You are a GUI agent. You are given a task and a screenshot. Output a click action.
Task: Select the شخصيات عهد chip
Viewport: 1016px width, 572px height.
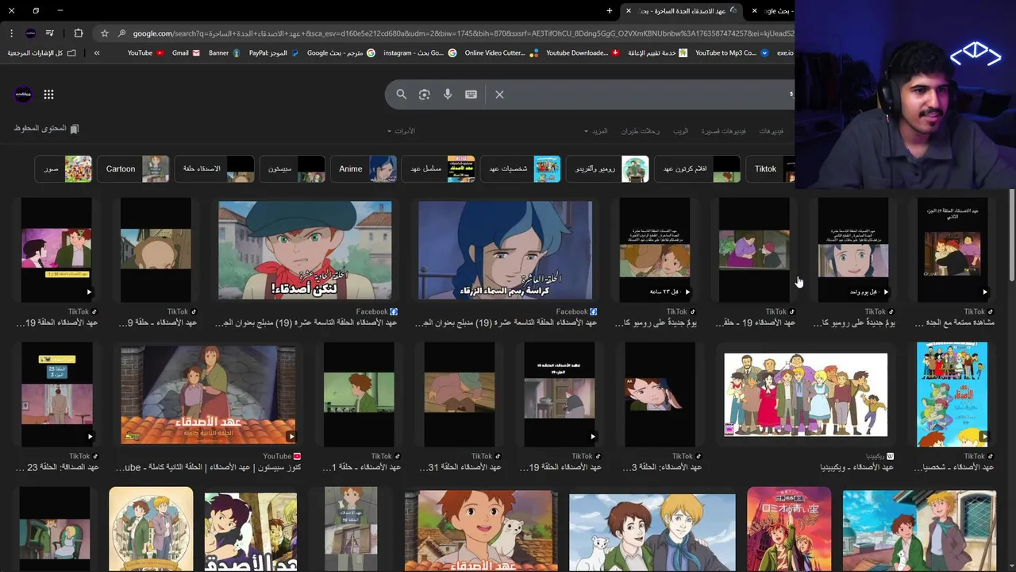pyautogui.click(x=520, y=169)
